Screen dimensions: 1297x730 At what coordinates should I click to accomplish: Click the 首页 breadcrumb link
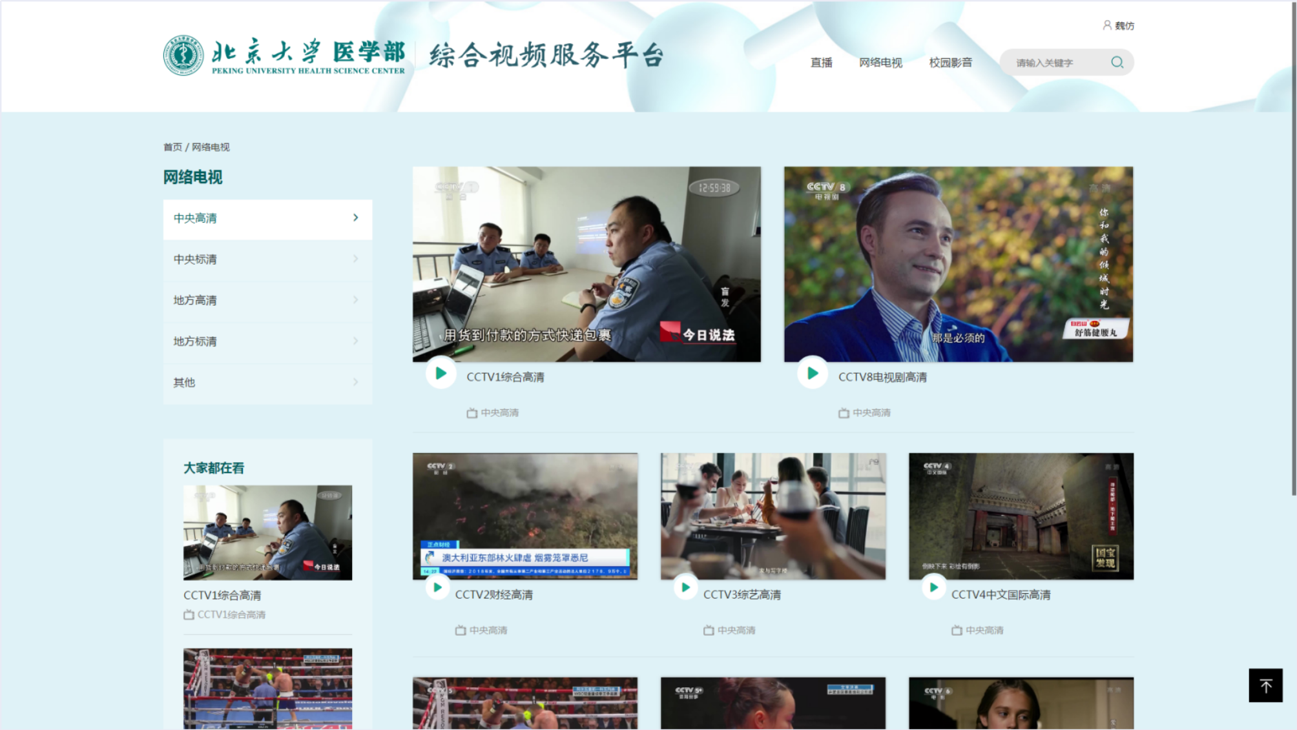point(172,147)
